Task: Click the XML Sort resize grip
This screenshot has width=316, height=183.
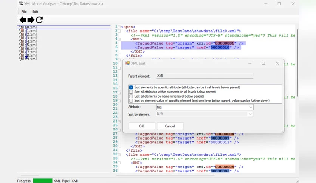Action: click(x=282, y=131)
